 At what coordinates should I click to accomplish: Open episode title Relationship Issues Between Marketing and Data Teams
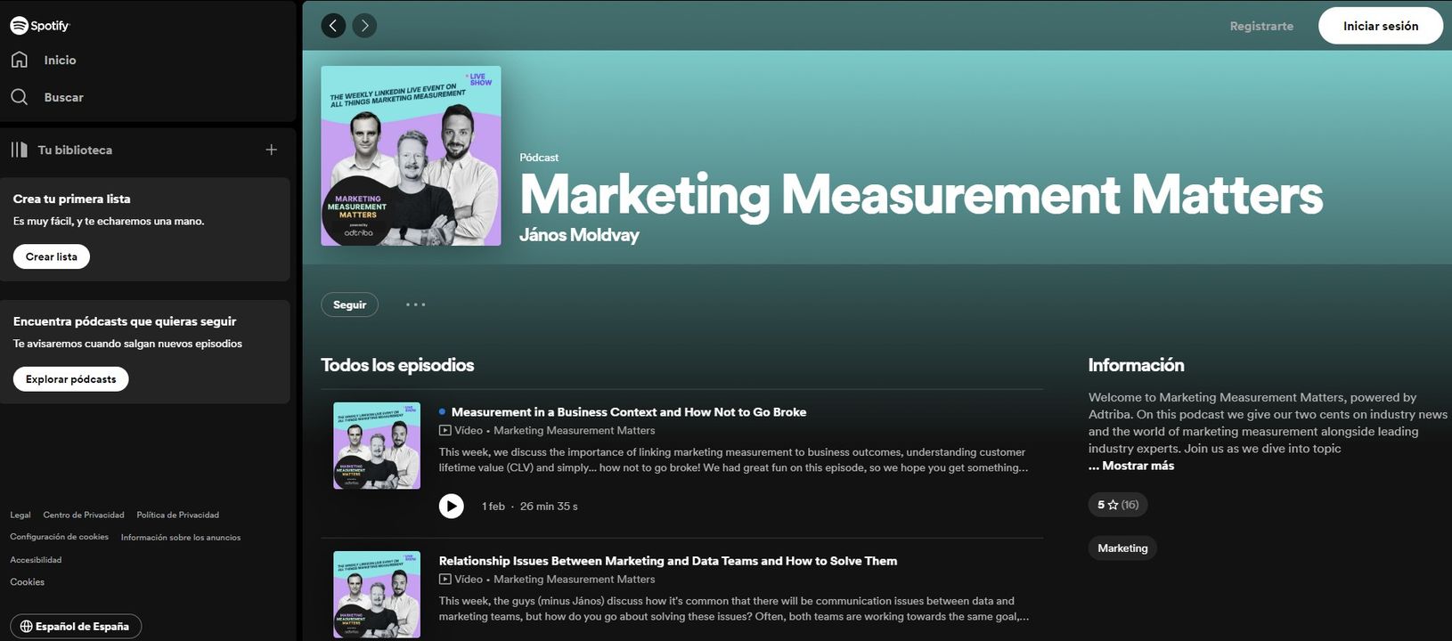click(x=668, y=561)
